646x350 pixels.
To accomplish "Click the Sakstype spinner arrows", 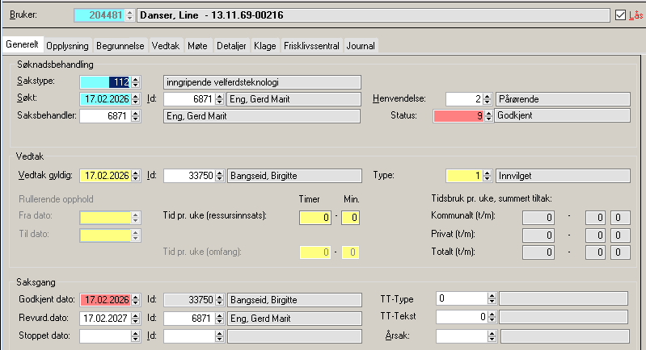I will [136, 81].
